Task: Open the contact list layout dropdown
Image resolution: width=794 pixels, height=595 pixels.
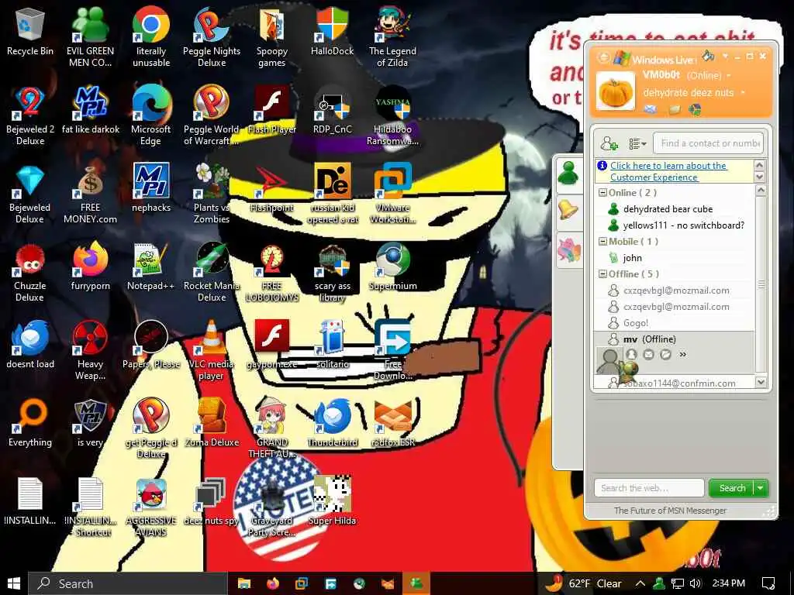Action: coord(637,144)
